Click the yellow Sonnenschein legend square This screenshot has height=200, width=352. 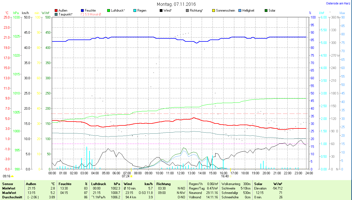point(214,10)
